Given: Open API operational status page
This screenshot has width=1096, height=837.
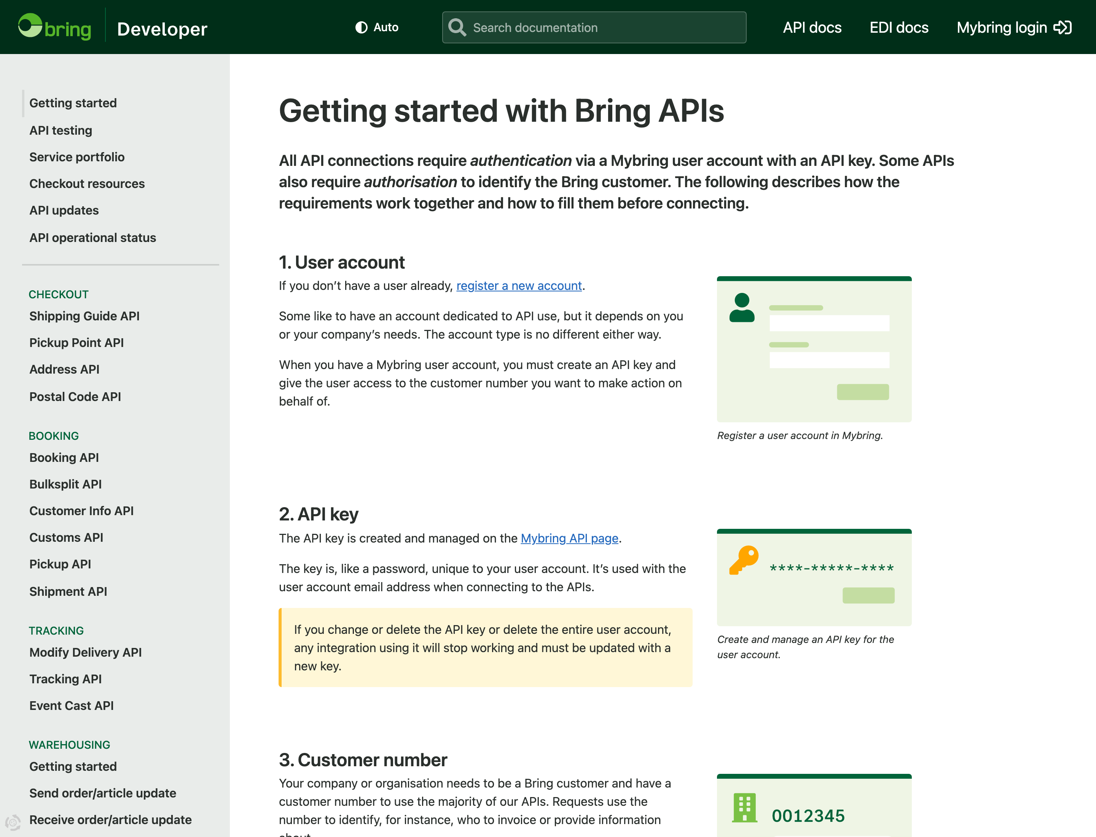Looking at the screenshot, I should click(x=93, y=238).
